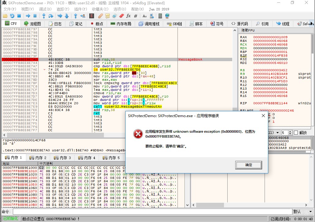Screen dimensions: 315x222
Task: Click the stack panel horizontal scrollbar right arrow
Action: click(x=306, y=205)
